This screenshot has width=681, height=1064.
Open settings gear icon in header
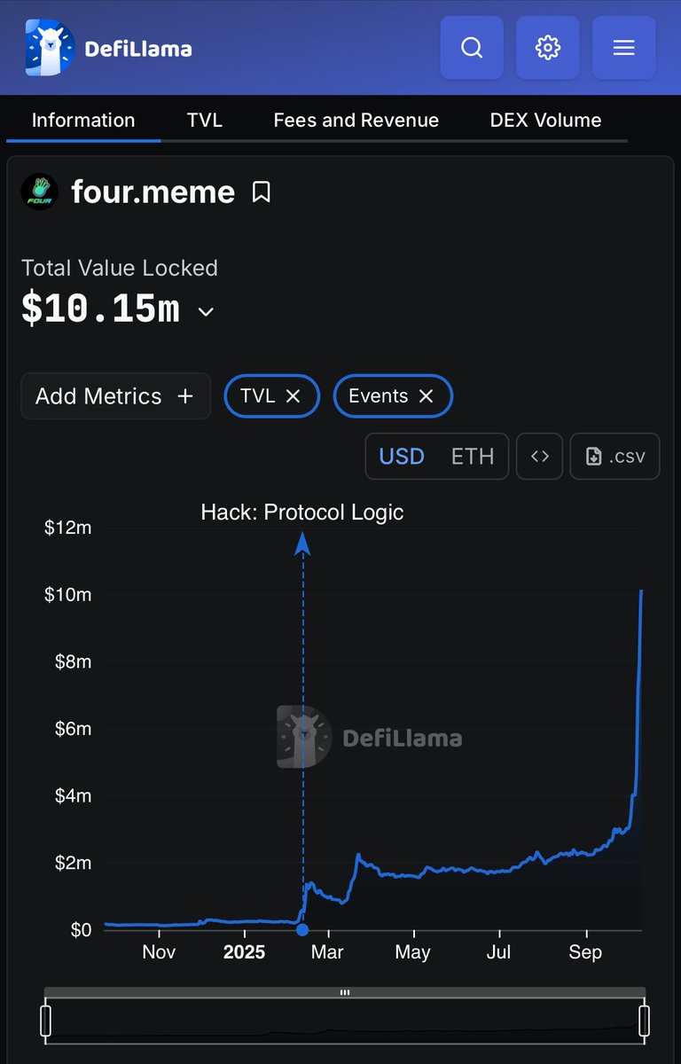pyautogui.click(x=548, y=48)
